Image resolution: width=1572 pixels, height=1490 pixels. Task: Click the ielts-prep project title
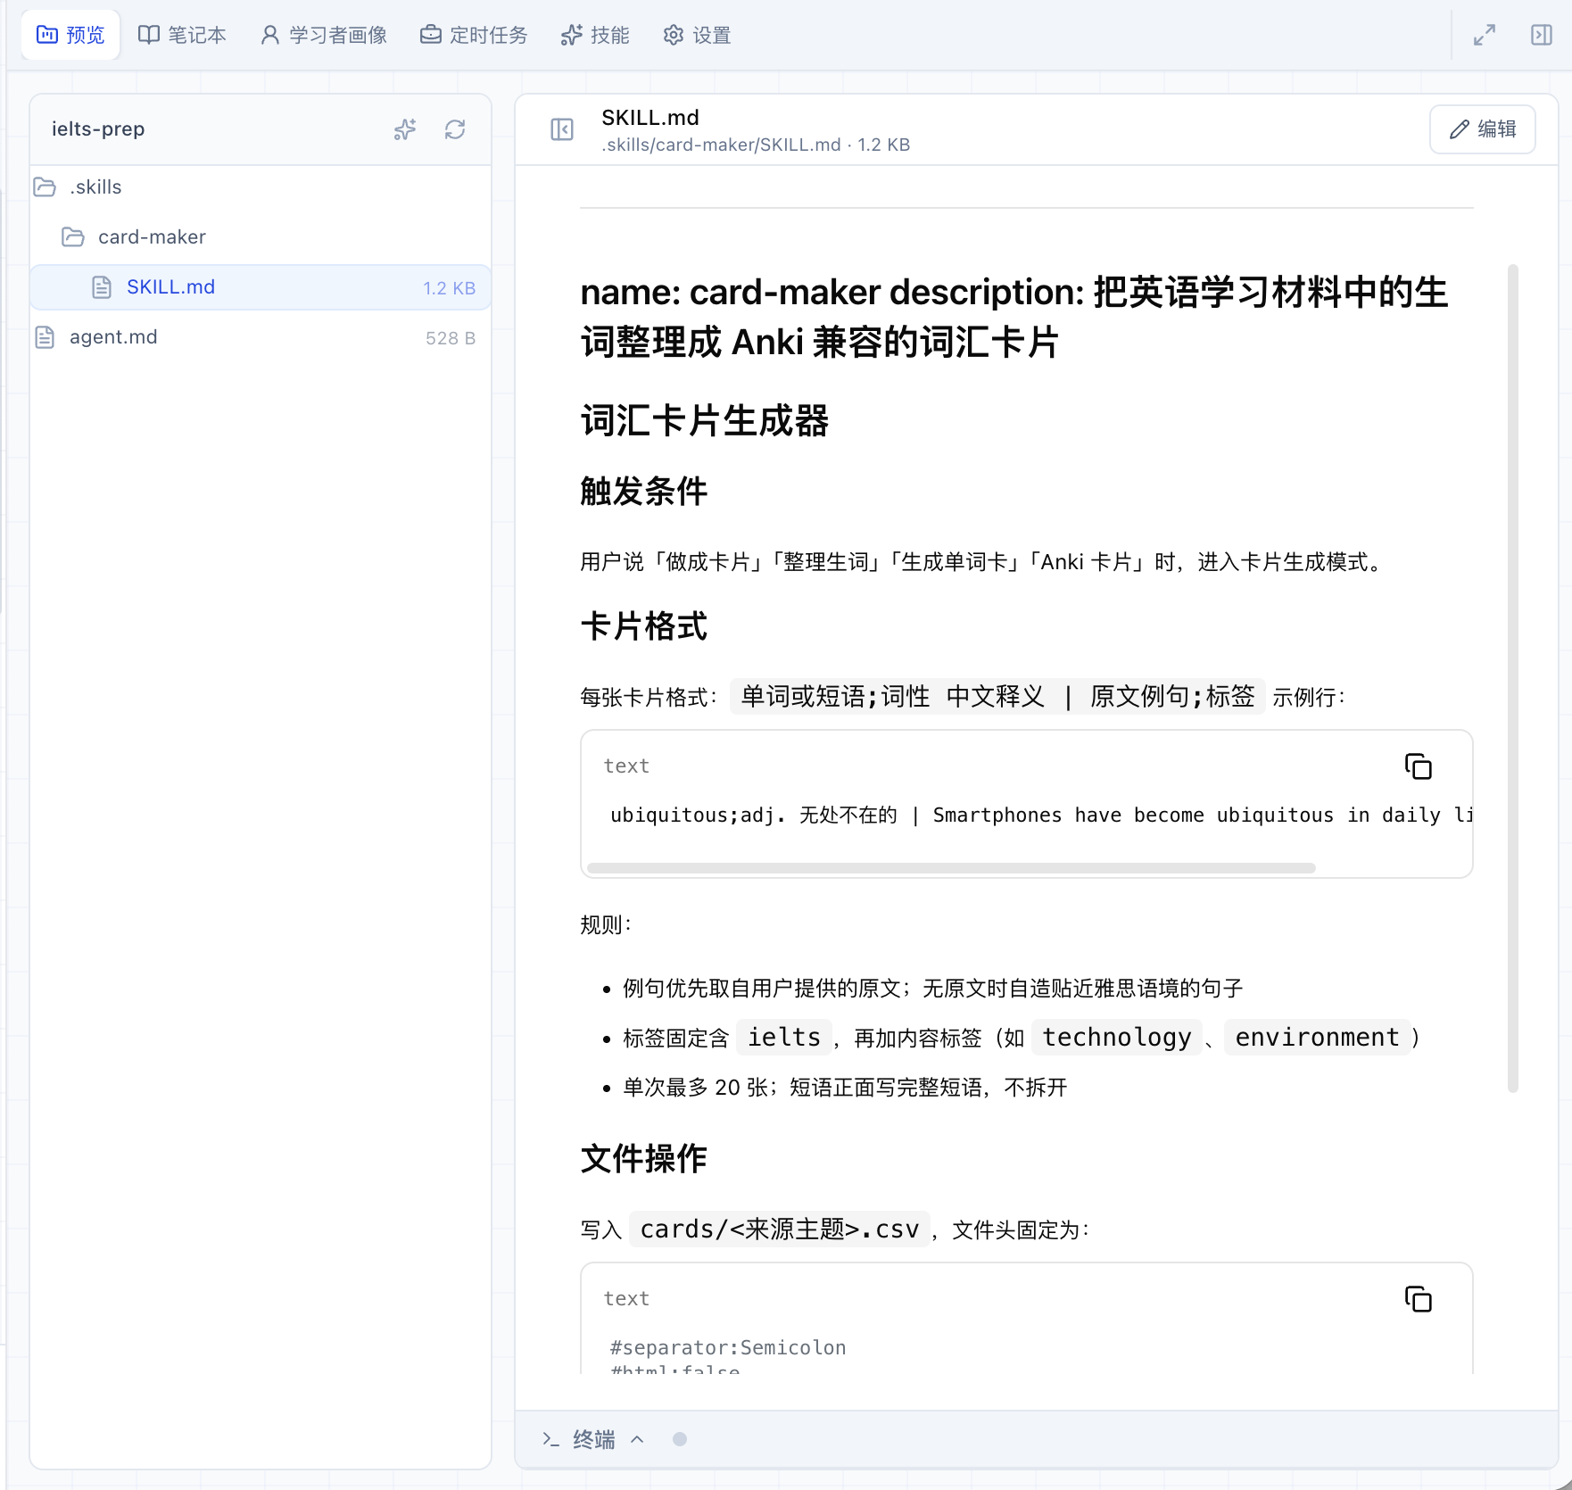pos(98,129)
